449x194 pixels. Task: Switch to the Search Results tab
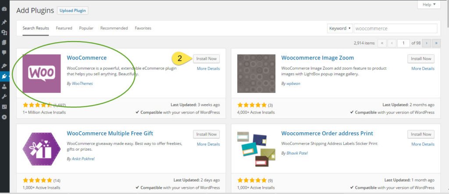36,28
